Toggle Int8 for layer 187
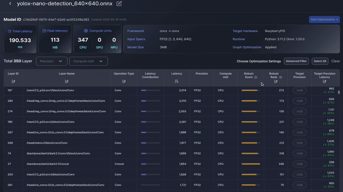This screenshot has width=343, height=192. [x=299, y=90]
